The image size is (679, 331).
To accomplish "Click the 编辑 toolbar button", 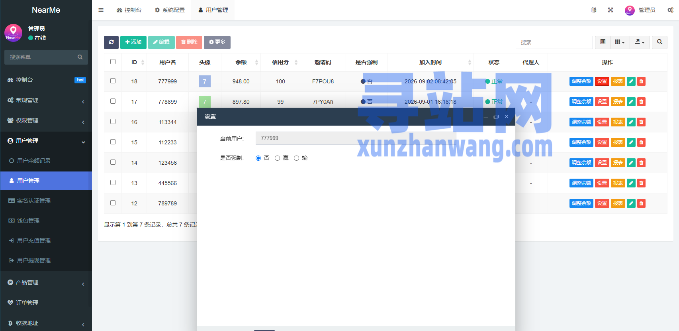I will [x=161, y=42].
